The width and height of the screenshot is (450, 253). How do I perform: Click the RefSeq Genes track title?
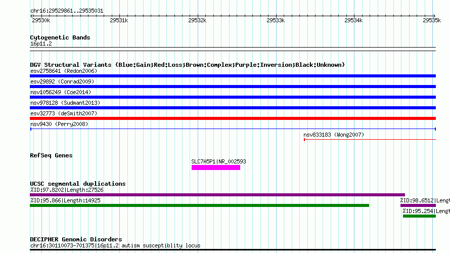[x=51, y=155]
